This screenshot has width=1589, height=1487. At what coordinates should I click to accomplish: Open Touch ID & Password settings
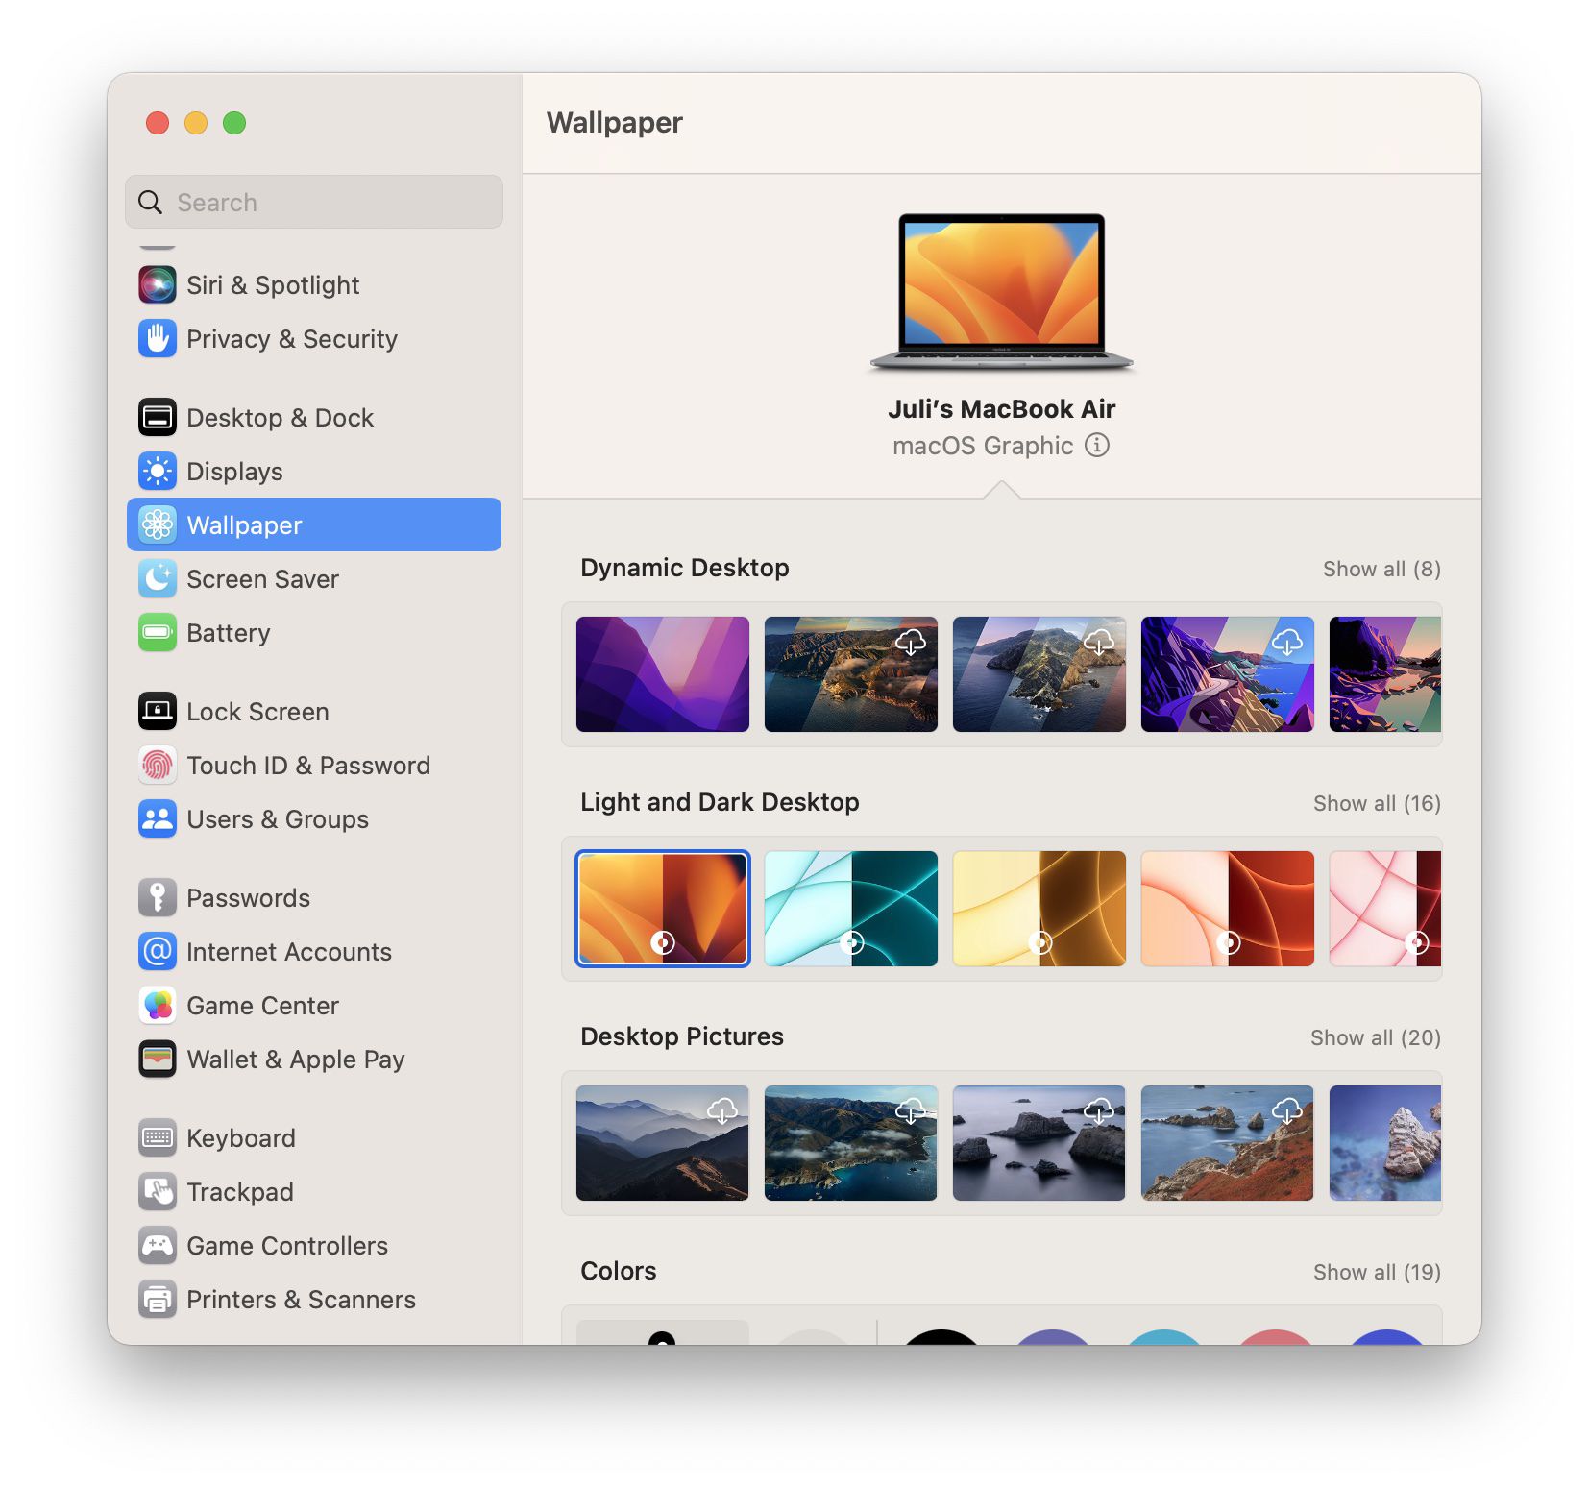click(157, 765)
